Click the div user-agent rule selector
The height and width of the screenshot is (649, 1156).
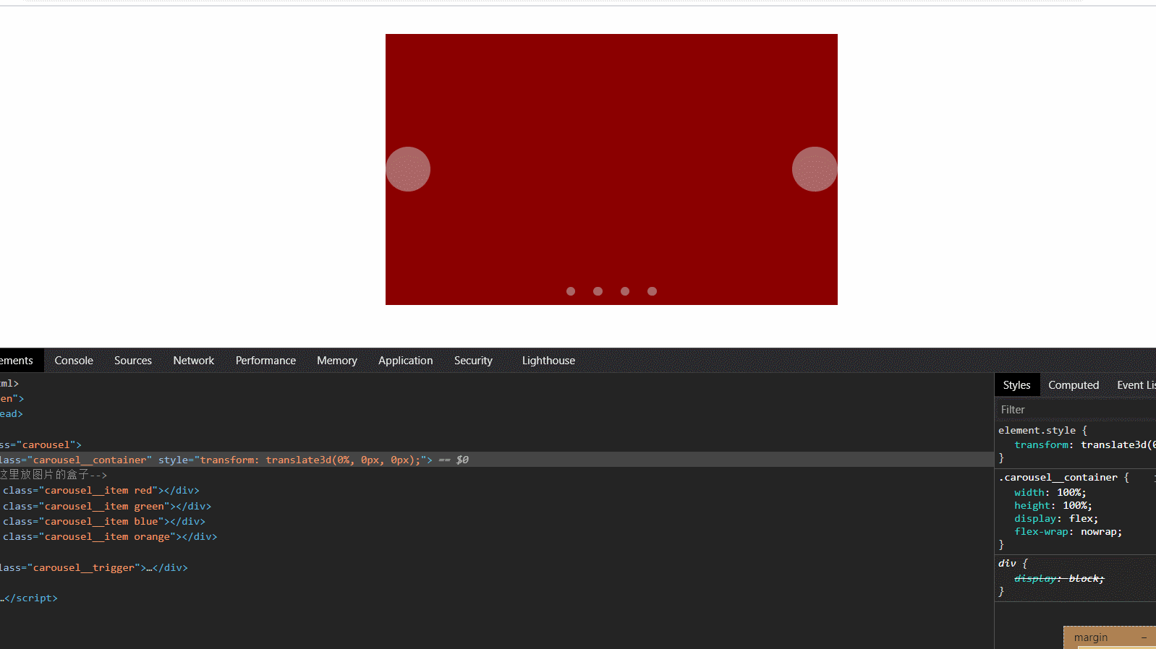pos(1007,563)
